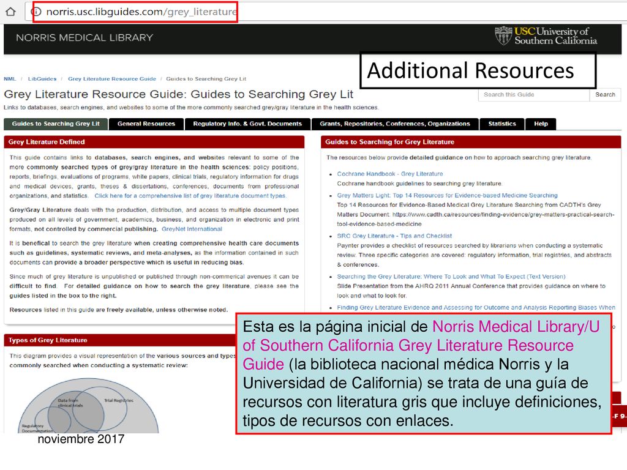Screen dimensions: 627x470
Task: Click the page title Grey Literature Resource Guide
Action: point(178,94)
